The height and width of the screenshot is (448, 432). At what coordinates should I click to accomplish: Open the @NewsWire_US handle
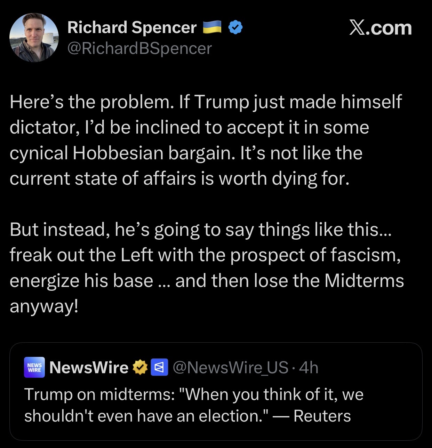(x=231, y=367)
